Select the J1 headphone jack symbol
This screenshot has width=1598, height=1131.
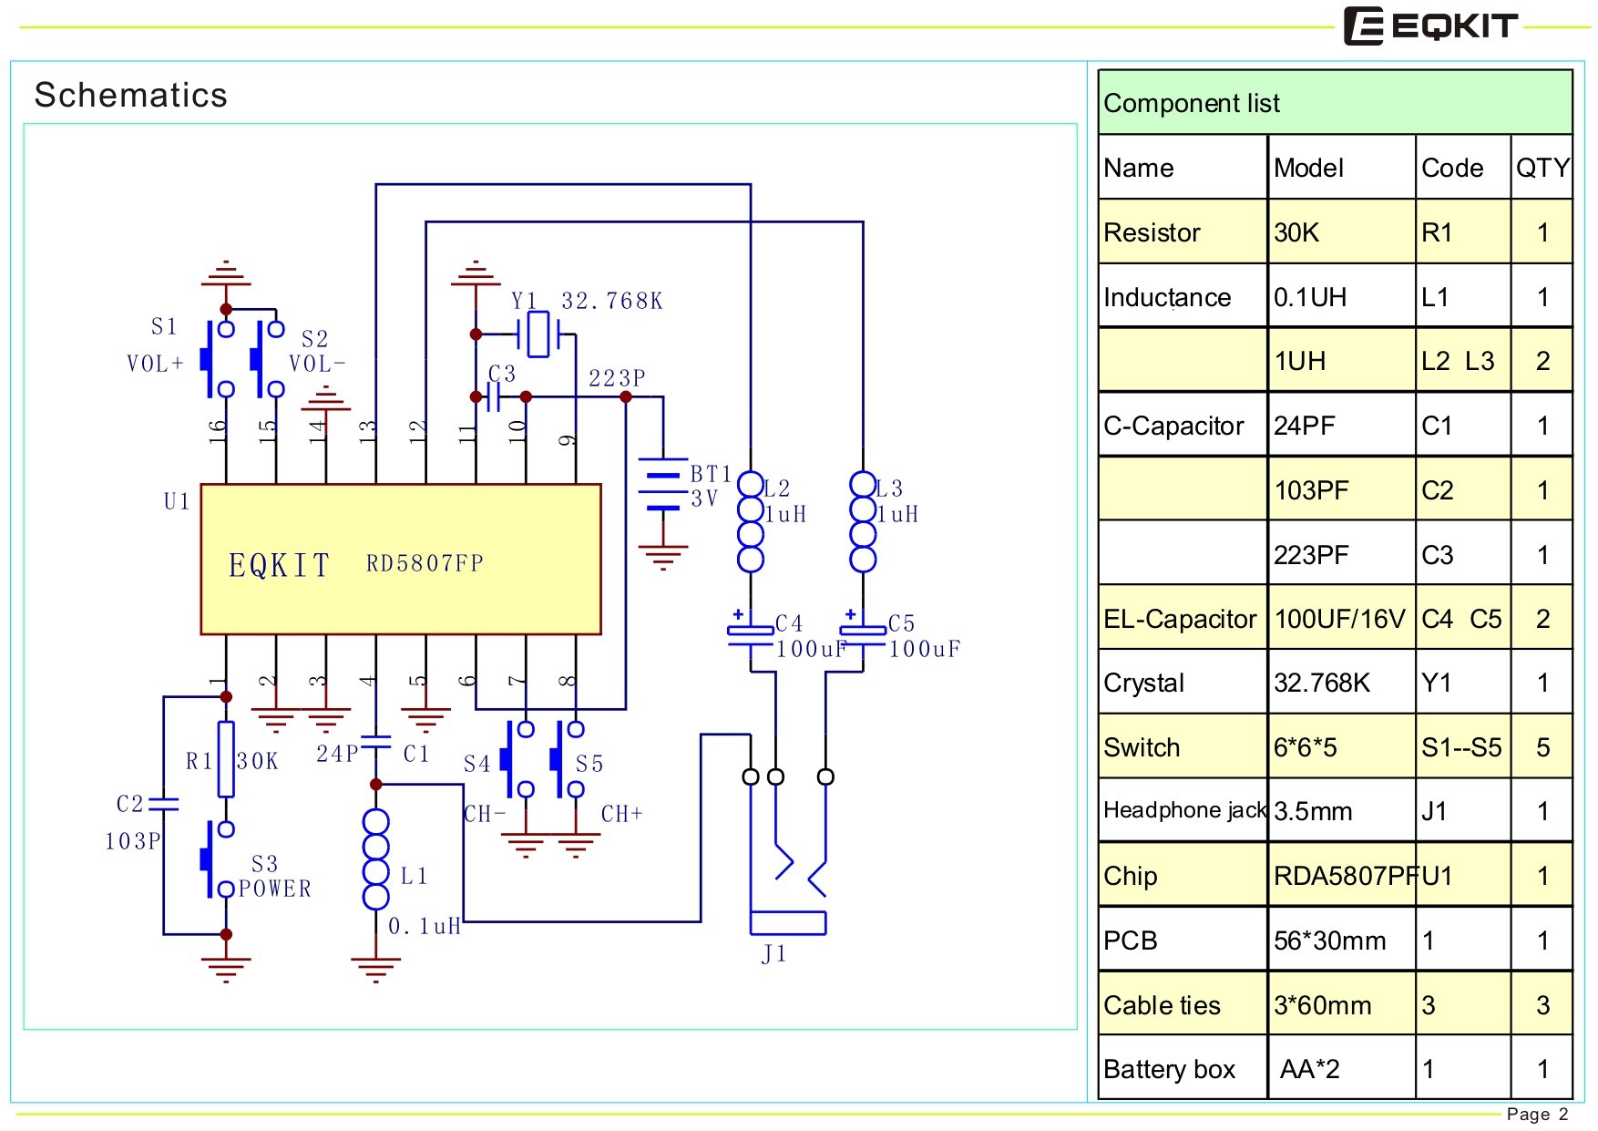point(787,857)
